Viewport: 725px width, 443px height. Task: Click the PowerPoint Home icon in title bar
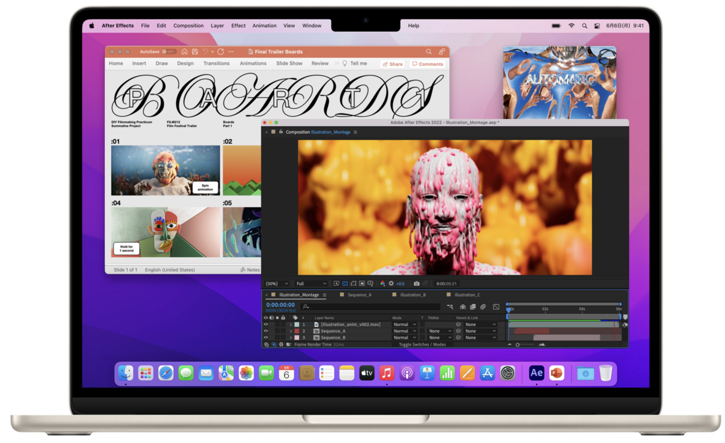[x=184, y=52]
